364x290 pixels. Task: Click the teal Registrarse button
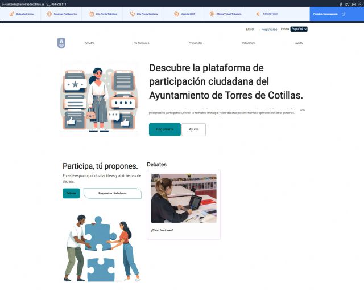[164, 129]
